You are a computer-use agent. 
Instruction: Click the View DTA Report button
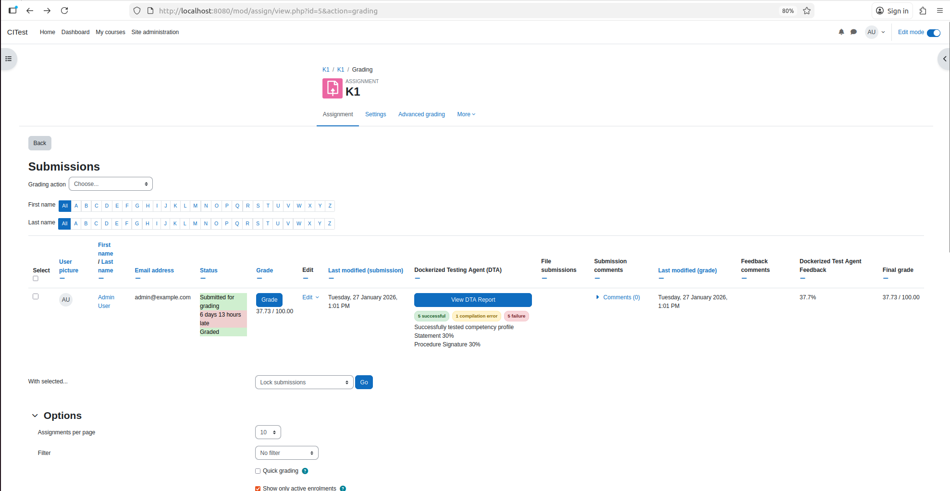pos(473,300)
